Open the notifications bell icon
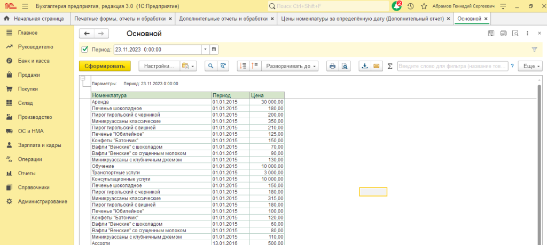Screen dimensions: 547x245 point(396,6)
